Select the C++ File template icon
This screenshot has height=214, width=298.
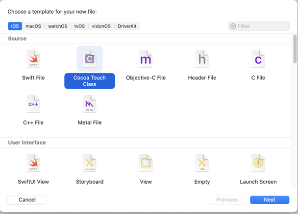[x=33, y=104]
